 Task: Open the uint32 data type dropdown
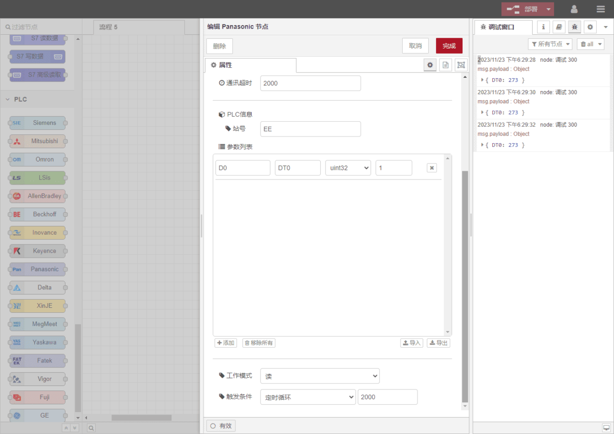[348, 168]
